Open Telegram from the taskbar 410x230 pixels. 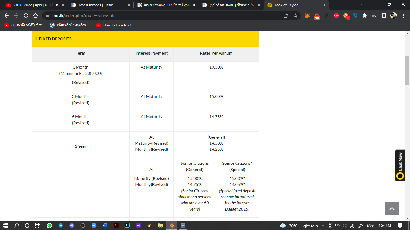coord(61,226)
